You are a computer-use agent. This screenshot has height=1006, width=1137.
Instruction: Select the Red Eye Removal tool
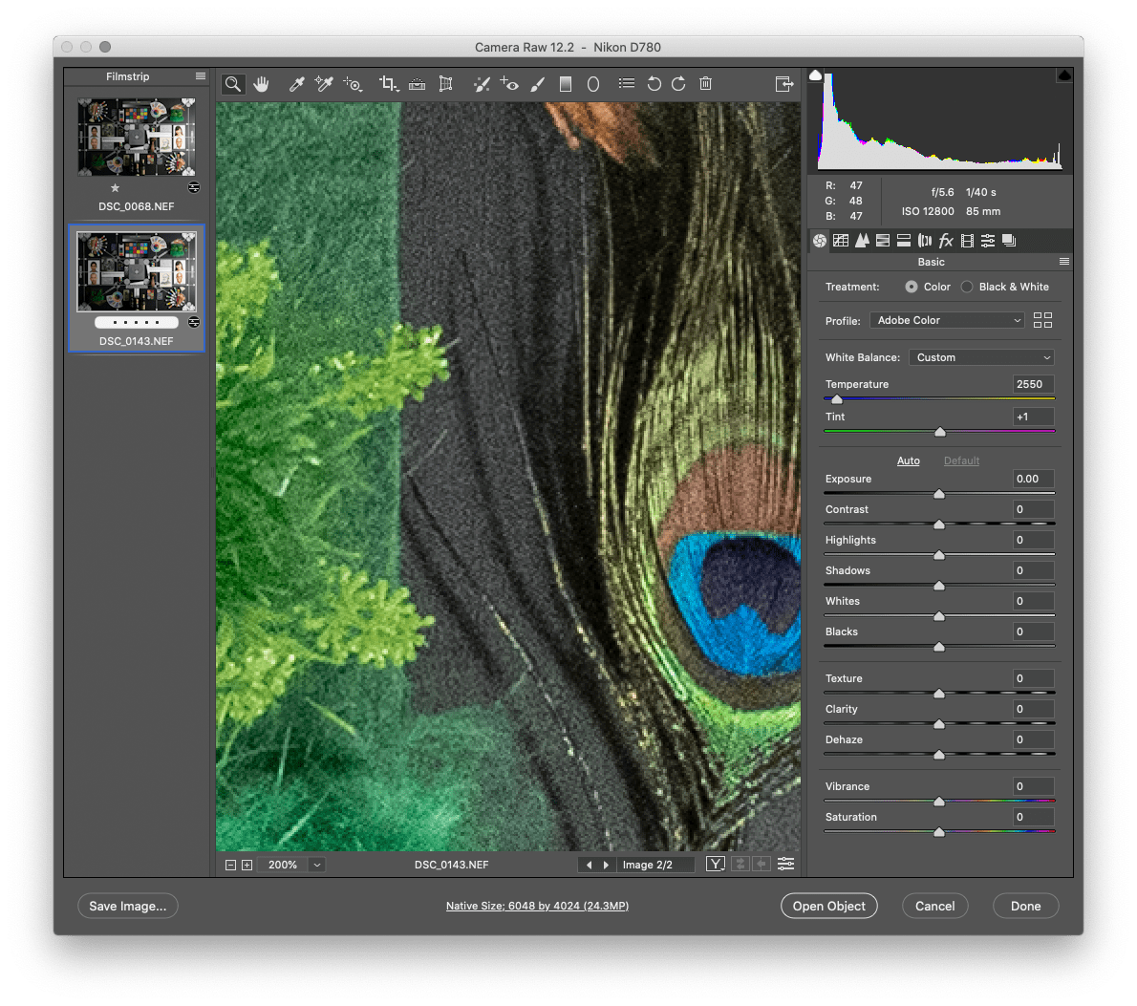pos(509,84)
